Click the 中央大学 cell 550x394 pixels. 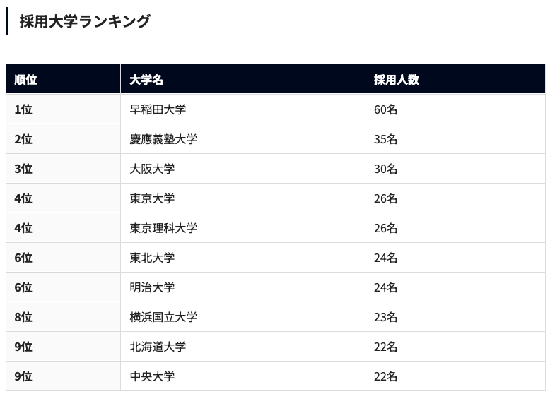pos(242,376)
